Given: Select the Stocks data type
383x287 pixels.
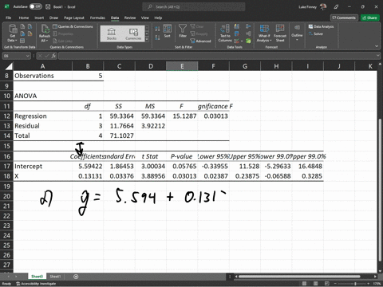Looking at the screenshot, I should pyautogui.click(x=112, y=33).
